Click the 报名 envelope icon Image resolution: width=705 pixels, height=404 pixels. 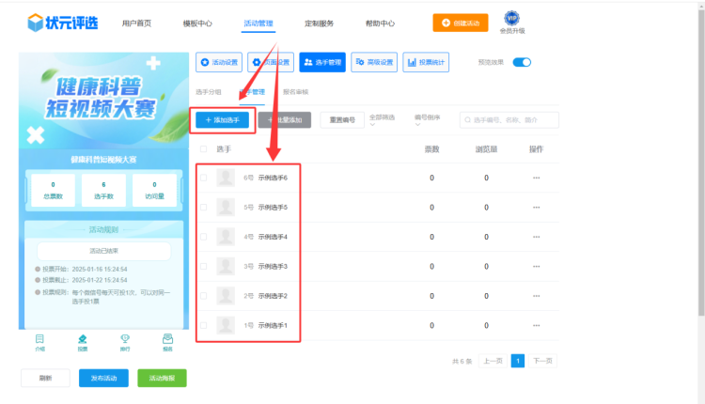pyautogui.click(x=167, y=340)
